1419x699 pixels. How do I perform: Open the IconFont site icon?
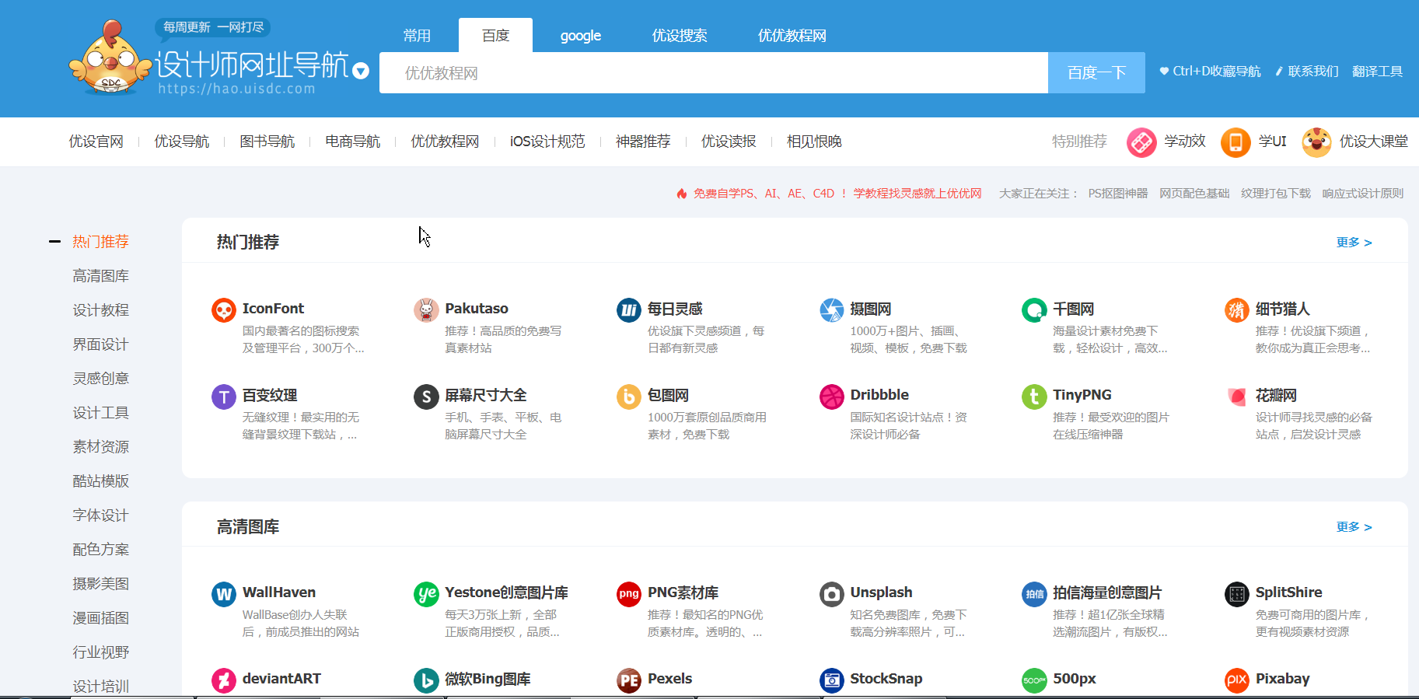coord(224,310)
